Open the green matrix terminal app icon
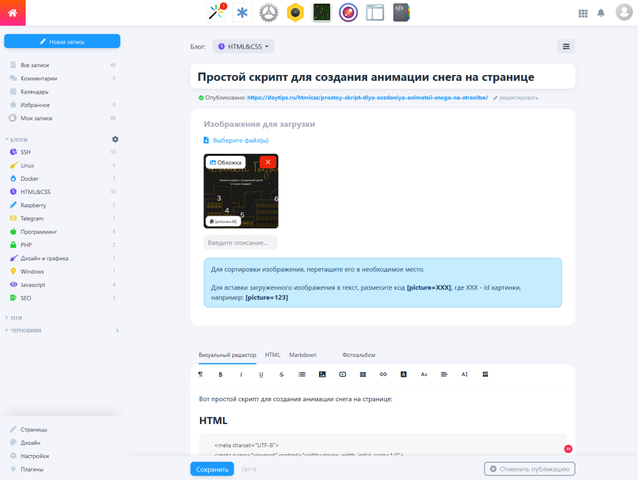This screenshot has width=638, height=480. 322,12
